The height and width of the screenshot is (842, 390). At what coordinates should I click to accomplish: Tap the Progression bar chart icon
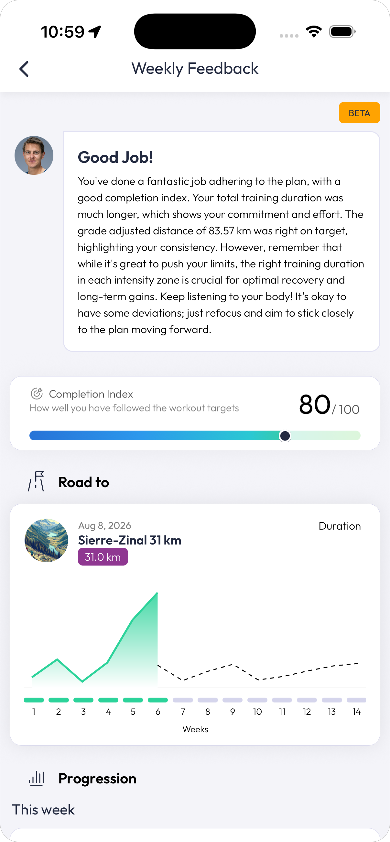(x=37, y=778)
